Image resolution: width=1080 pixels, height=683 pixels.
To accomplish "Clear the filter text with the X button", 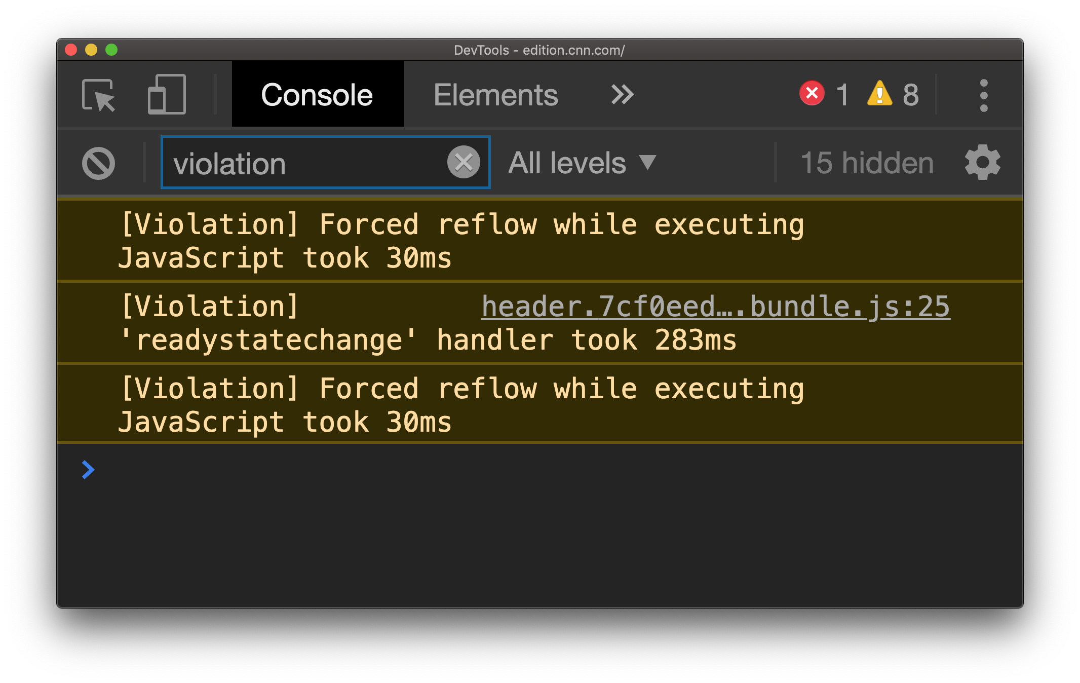I will click(464, 163).
